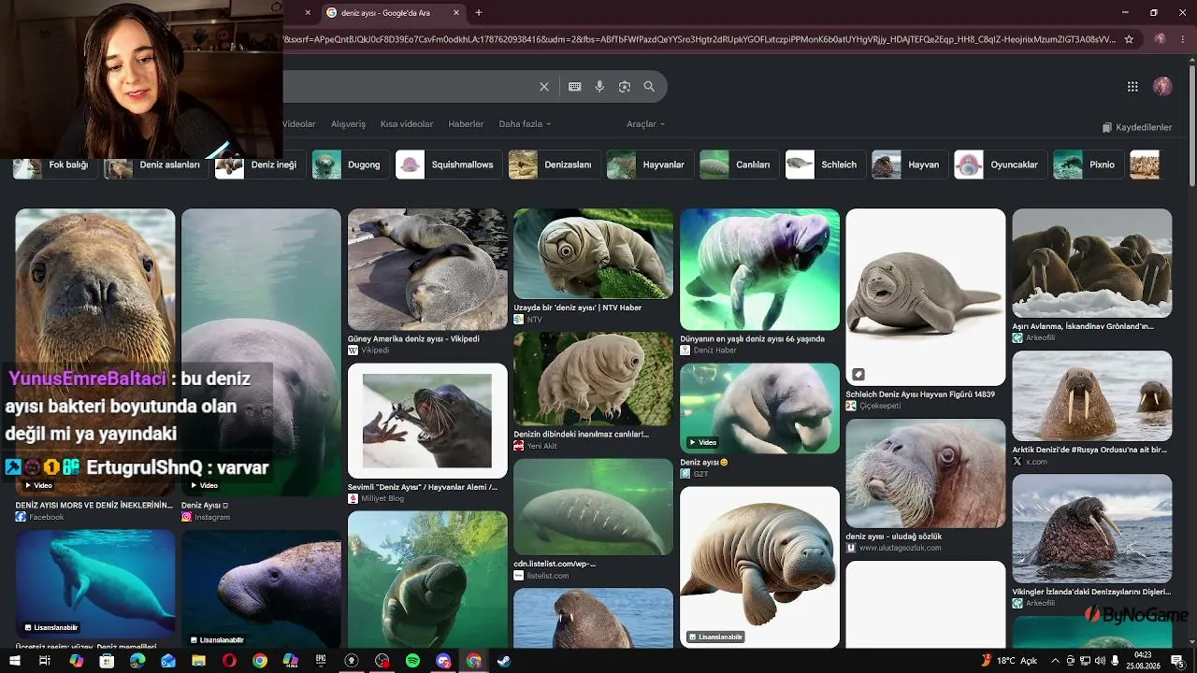The image size is (1197, 673).
Task: Open 'Arktik Denizi'de #Rusya Ordusu' image
Action: click(x=1091, y=395)
